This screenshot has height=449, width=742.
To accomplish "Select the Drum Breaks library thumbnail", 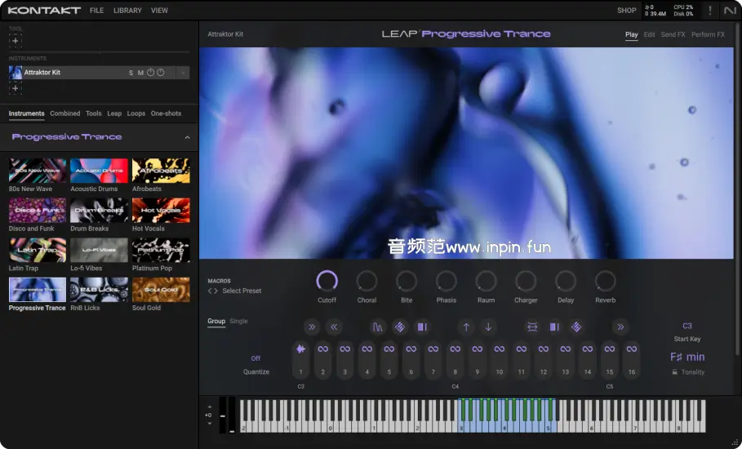I will (x=99, y=211).
